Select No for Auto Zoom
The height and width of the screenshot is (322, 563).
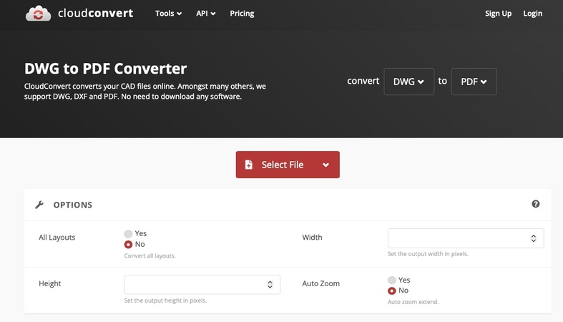[392, 291]
